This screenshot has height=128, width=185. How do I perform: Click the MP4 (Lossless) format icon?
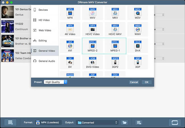(38, 123)
